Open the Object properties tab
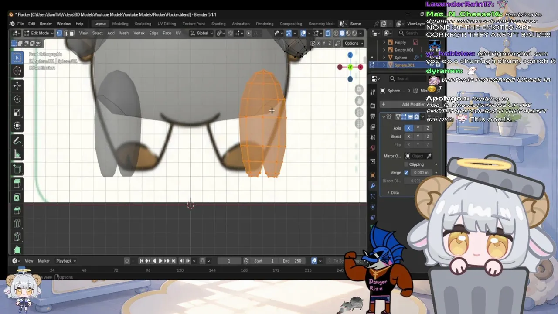The width and height of the screenshot is (558, 314). (373, 175)
